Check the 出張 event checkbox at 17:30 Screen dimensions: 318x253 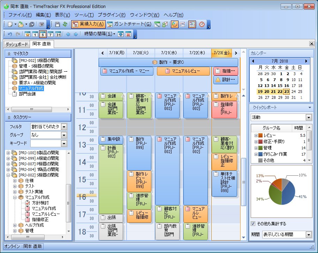point(103,218)
